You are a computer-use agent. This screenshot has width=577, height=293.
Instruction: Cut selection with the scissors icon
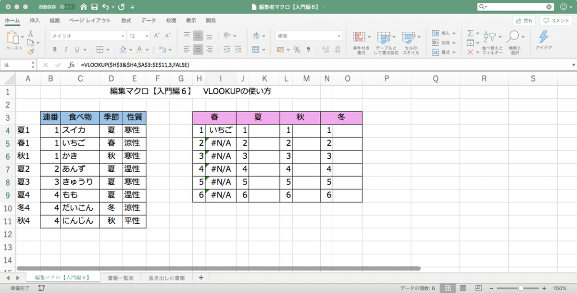[30, 34]
